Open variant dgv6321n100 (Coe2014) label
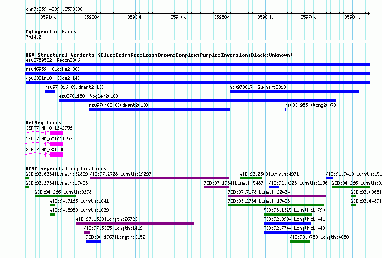Image resolution: width=382 pixels, height=258 pixels. [x=53, y=78]
